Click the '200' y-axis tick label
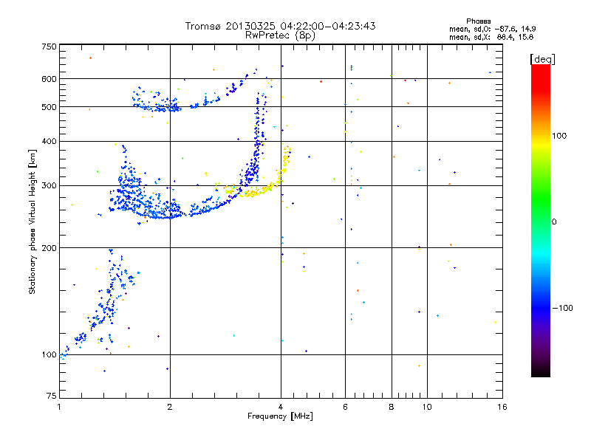The width and height of the screenshot is (591, 443). [x=49, y=248]
